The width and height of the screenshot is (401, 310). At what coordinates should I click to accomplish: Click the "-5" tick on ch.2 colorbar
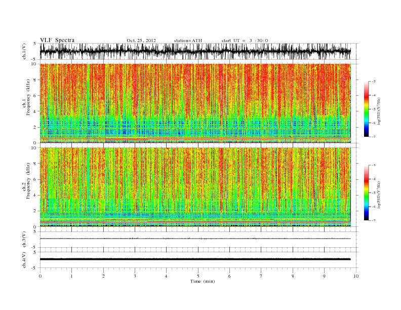pyautogui.click(x=373, y=193)
